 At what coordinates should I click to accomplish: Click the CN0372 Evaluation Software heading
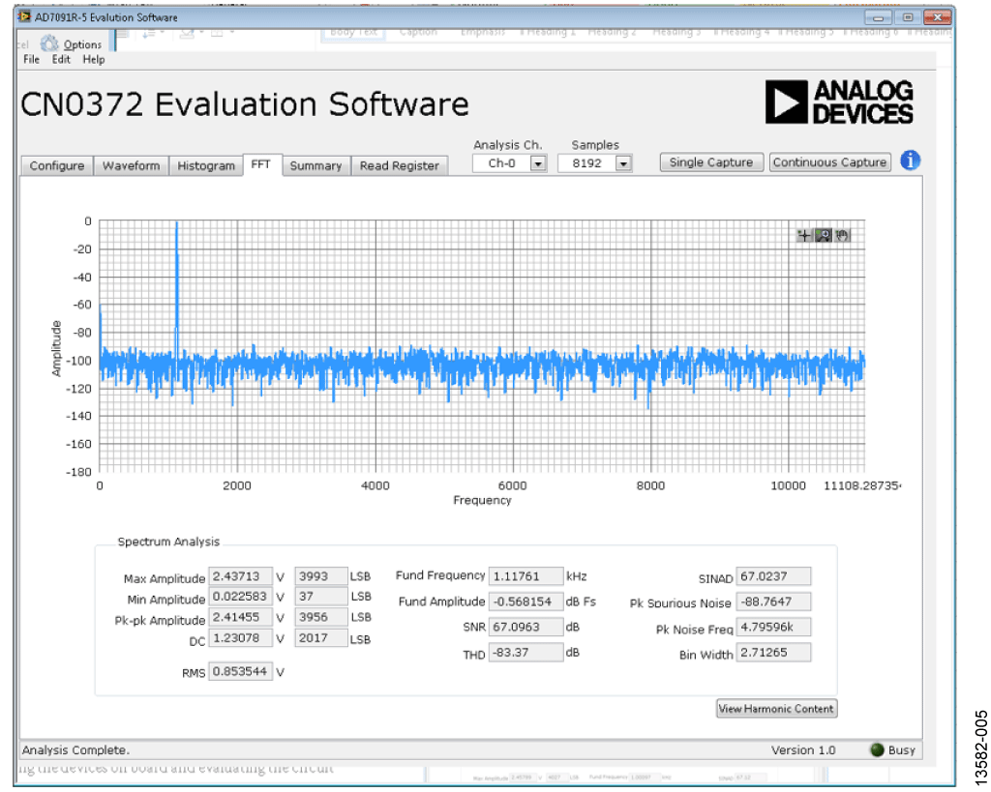(x=245, y=104)
